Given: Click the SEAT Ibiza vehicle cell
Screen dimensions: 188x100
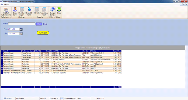Looking at the screenshot, I should (101, 71).
